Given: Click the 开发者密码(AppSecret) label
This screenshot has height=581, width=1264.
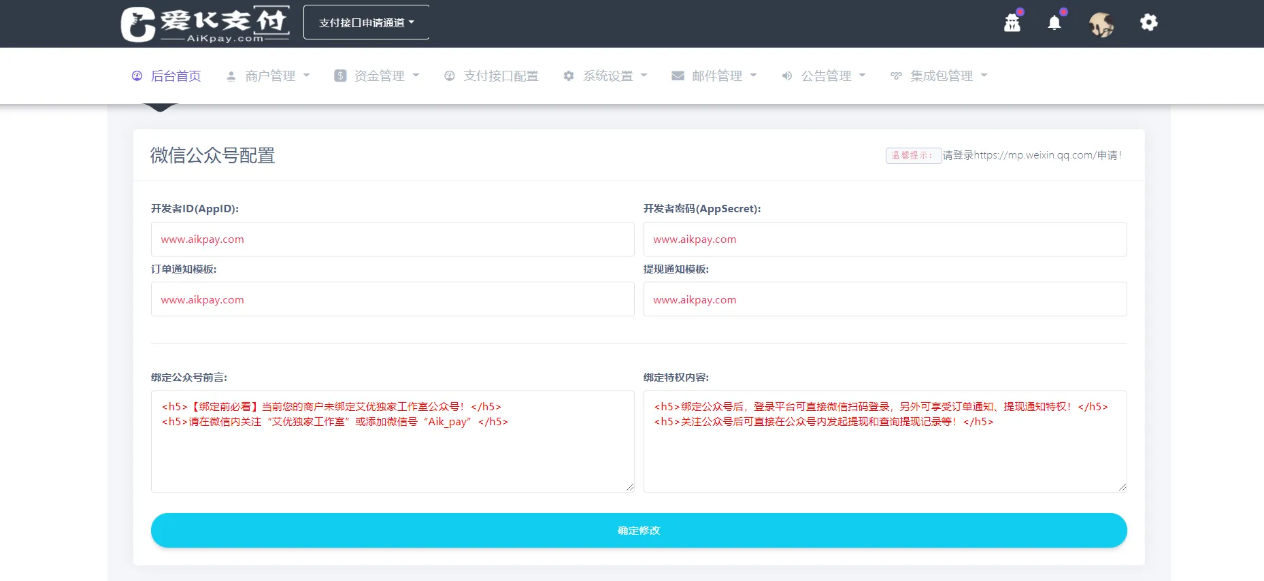Looking at the screenshot, I should [702, 209].
